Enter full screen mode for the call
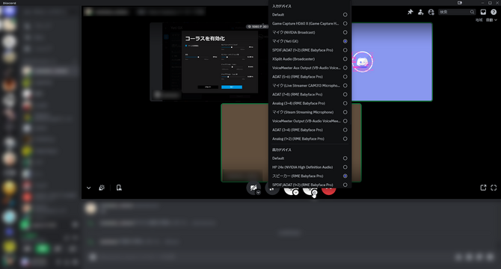Viewport: 501px width, 269px height. 494,188
